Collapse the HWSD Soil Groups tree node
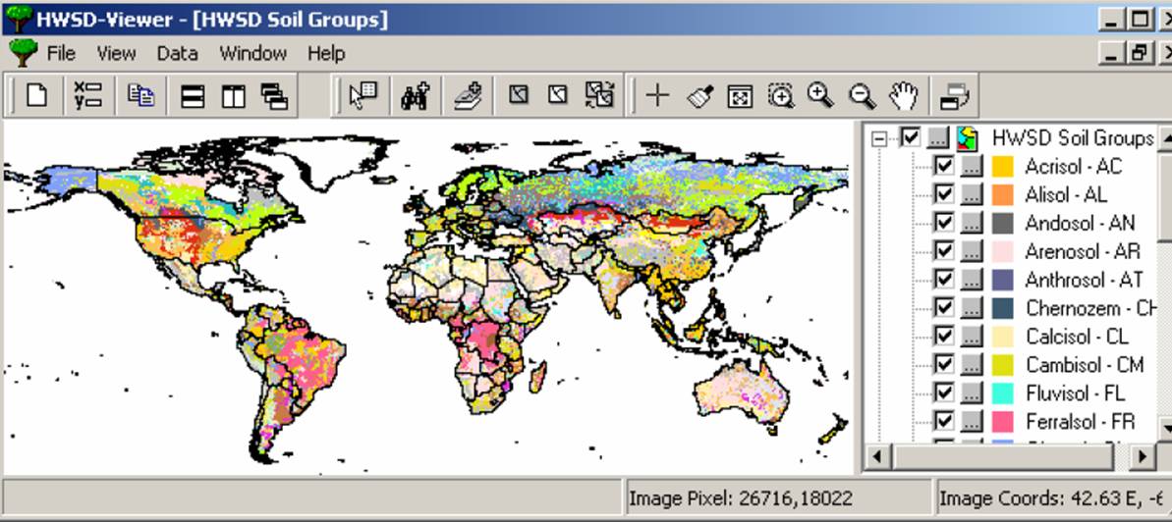Viewport: 1172px width, 522px height. pyautogui.click(x=879, y=138)
